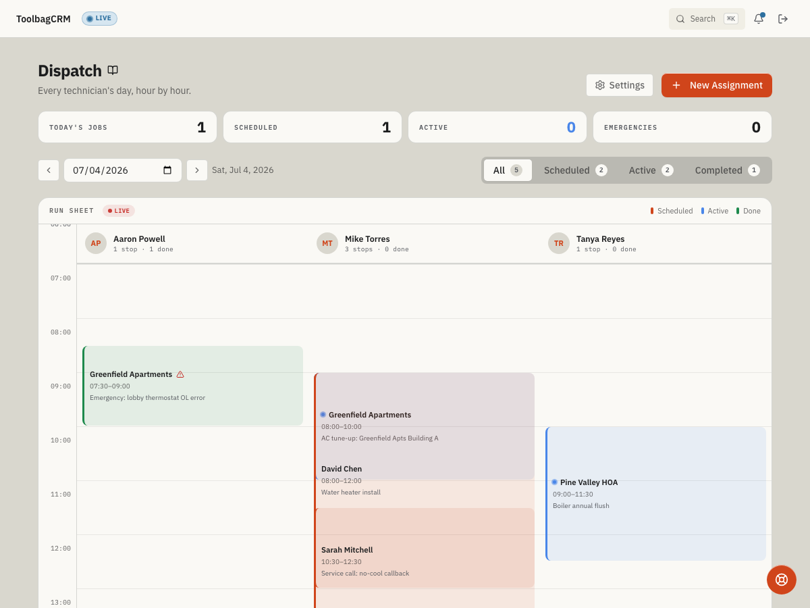Click the 10:00 time label

pyautogui.click(x=61, y=440)
